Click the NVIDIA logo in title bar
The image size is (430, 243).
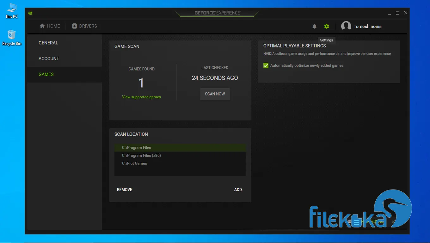click(30, 13)
